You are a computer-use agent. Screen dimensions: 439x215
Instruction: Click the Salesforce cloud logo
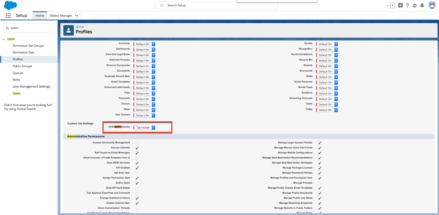[10, 5]
